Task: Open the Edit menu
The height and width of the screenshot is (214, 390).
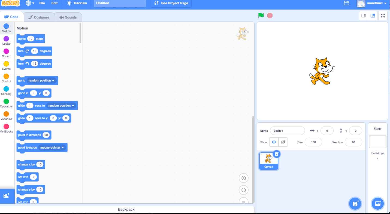Action: coord(55,3)
